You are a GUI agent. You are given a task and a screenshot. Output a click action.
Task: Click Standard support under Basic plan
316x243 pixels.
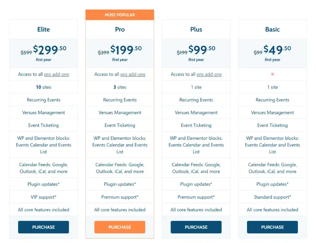click(x=272, y=197)
